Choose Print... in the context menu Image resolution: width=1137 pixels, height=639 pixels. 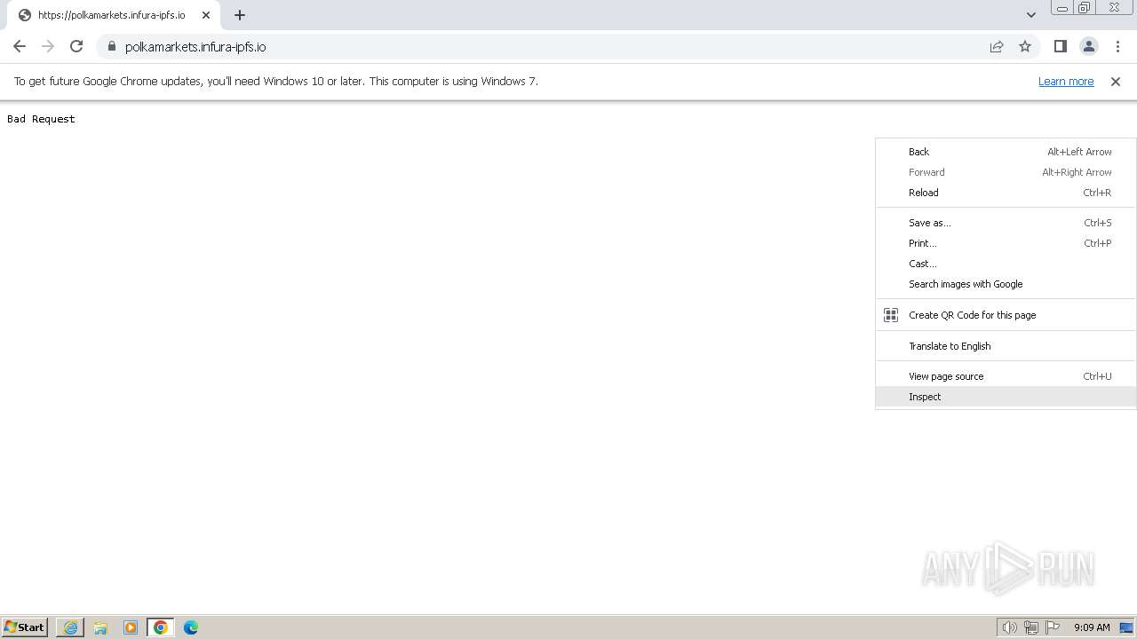(x=1006, y=243)
